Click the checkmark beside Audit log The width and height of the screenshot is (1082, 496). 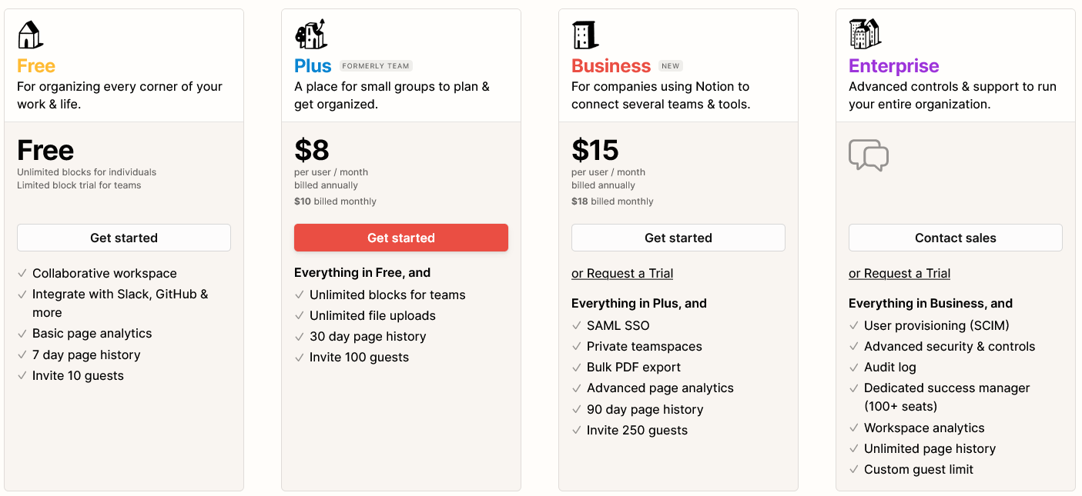point(854,368)
